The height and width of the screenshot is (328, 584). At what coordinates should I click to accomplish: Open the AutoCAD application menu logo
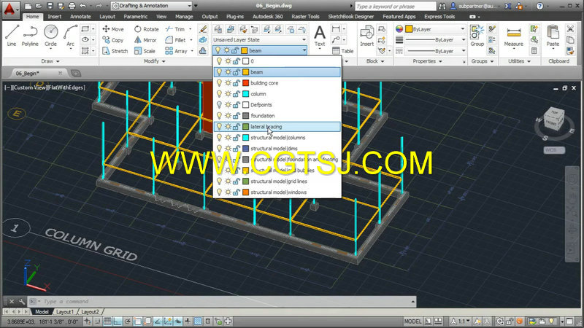tap(9, 8)
